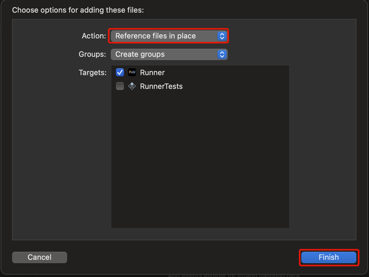Viewport: 369px width, 277px height.
Task: Click the Action dropdown chevron arrows
Action: point(222,36)
